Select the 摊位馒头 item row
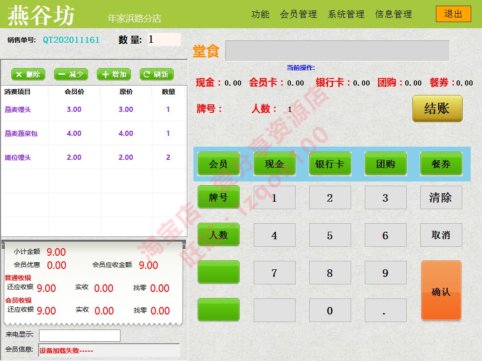Viewport: 482px width, 361px height. coord(94,157)
